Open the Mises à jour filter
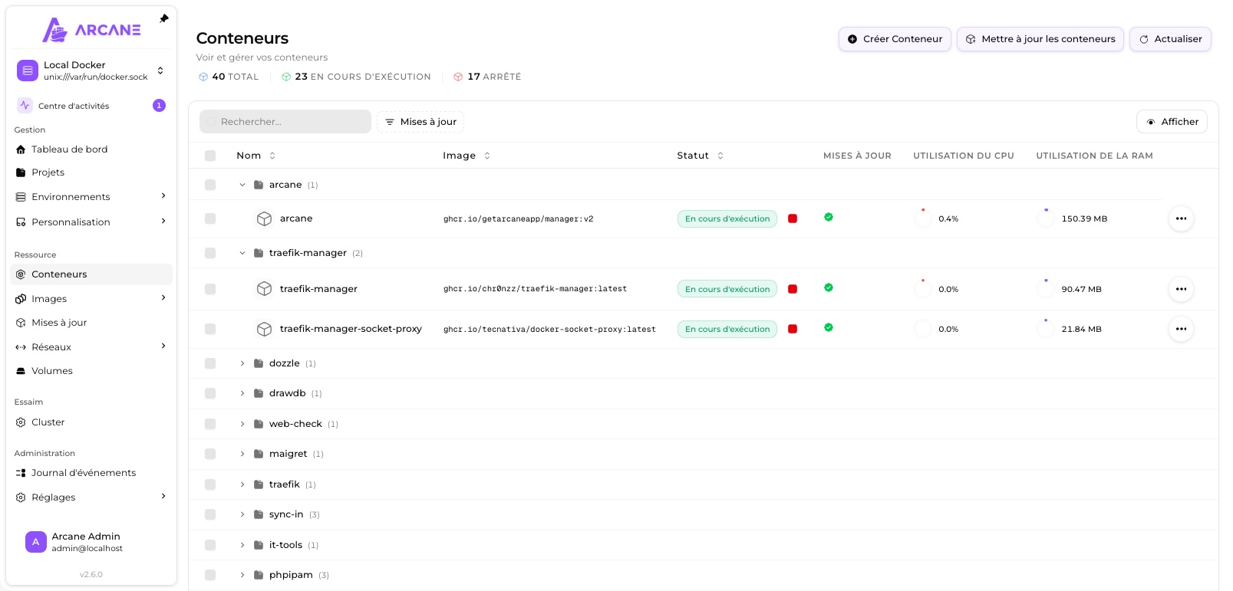 (420, 122)
